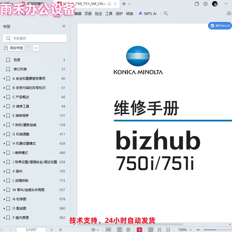The width and height of the screenshot is (232, 232).
Task: Open the 页面 menu tab
Action: pos(88,14)
